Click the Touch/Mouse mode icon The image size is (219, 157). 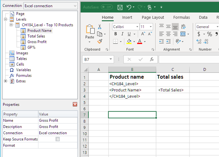149,7
